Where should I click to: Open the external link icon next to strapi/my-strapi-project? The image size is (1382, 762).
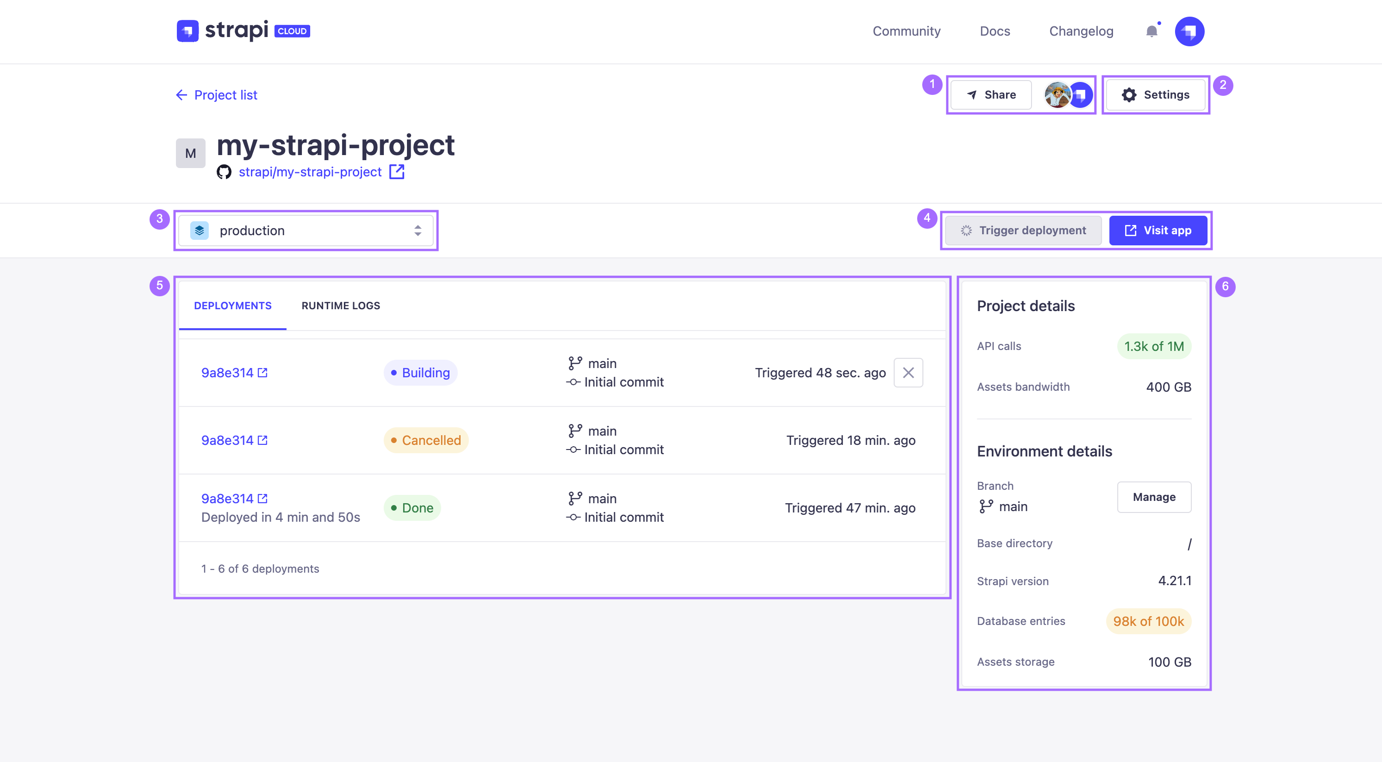(x=397, y=172)
